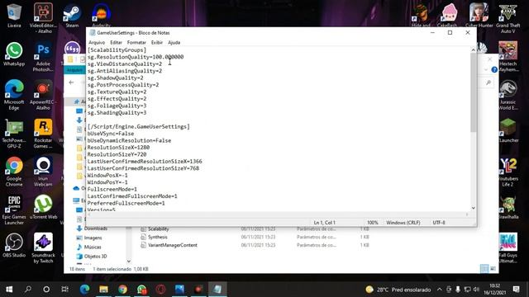Launch Steam from the desktop
The width and height of the screenshot is (529, 297).
72,16
